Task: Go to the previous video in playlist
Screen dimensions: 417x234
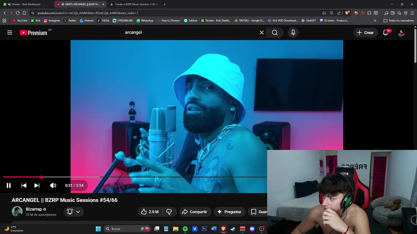Action: (24, 185)
